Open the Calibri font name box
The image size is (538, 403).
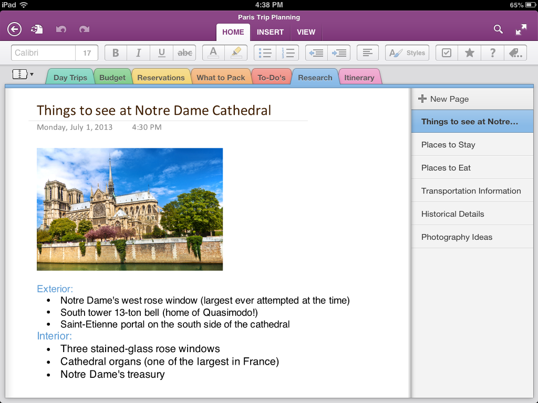(x=44, y=53)
